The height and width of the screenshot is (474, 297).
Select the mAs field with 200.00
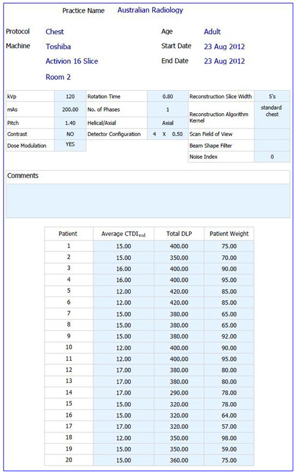(70, 109)
